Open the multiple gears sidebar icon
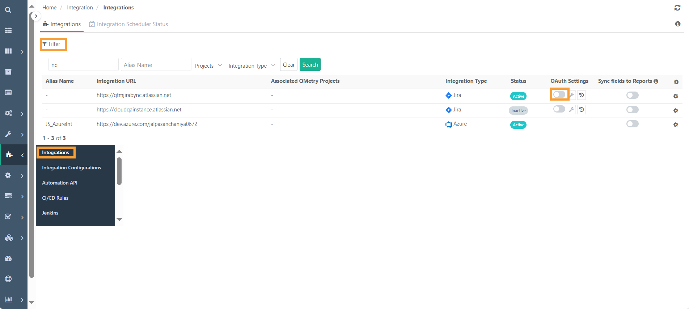This screenshot has width=689, height=309. (x=8, y=113)
